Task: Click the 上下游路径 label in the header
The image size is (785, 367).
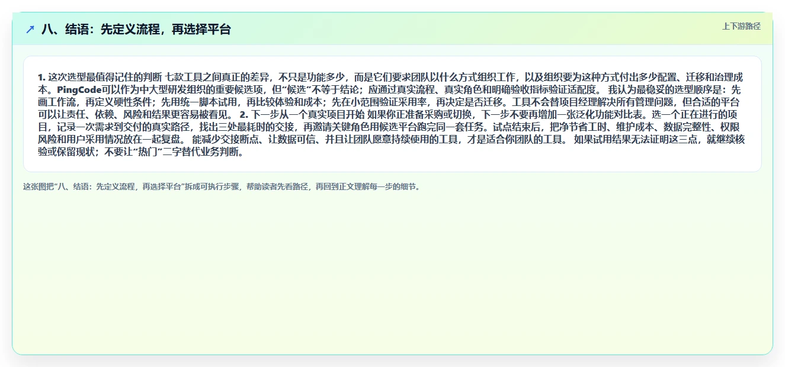Action: [x=741, y=26]
